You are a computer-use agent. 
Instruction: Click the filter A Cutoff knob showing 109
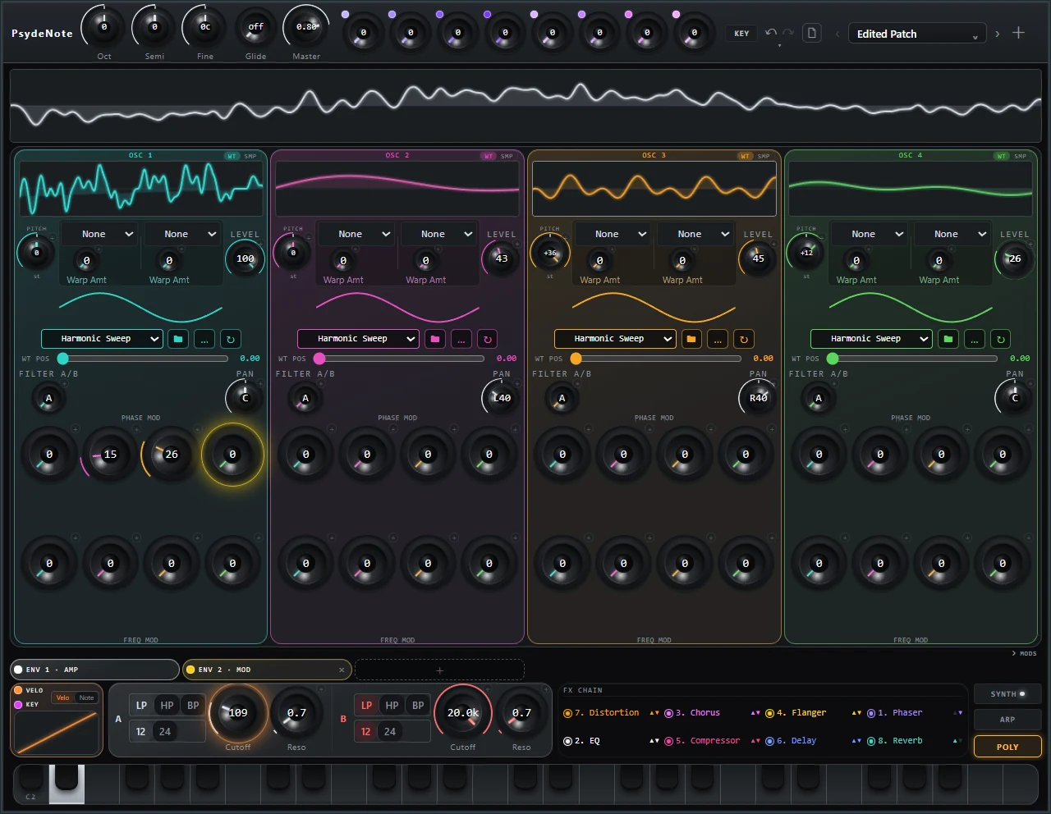coord(238,712)
